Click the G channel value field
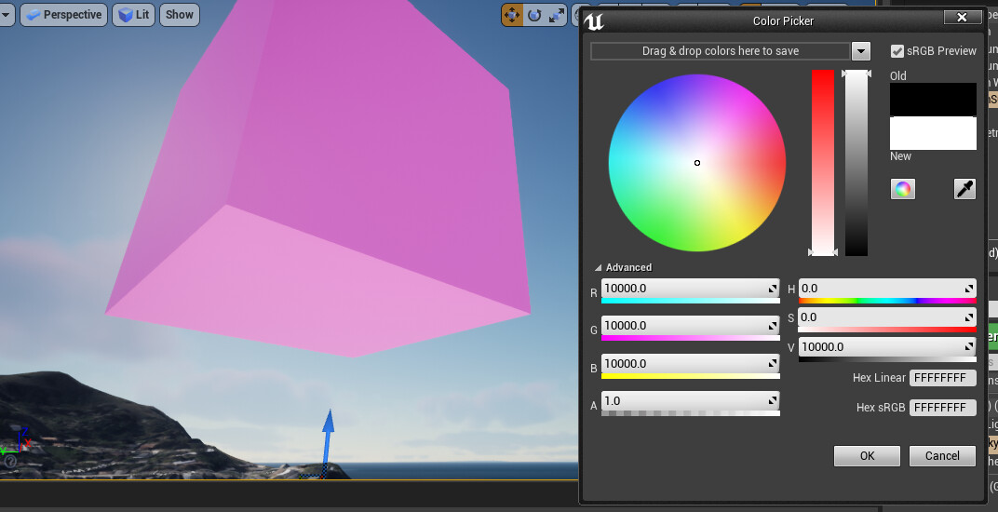Viewport: 998px width, 512px height. click(690, 326)
